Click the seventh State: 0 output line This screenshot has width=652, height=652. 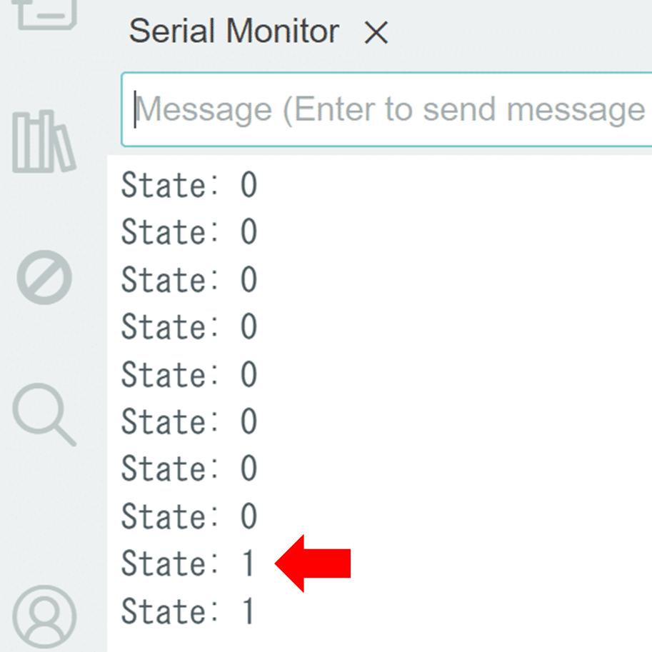189,468
